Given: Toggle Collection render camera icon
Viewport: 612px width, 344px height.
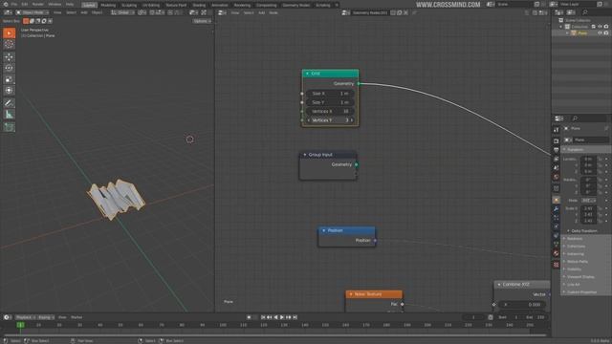Looking at the screenshot, I should pos(606,27).
